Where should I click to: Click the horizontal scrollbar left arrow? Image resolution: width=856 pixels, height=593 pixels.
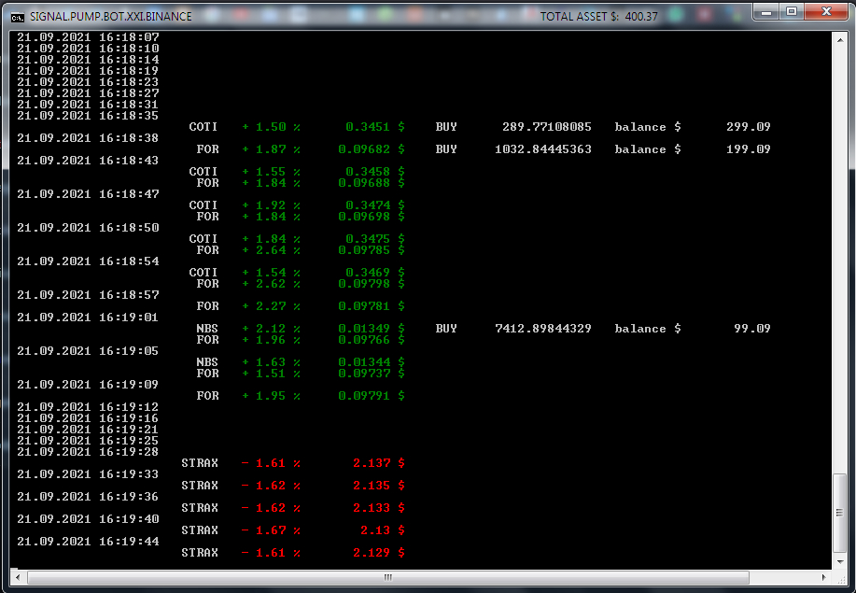[16, 577]
